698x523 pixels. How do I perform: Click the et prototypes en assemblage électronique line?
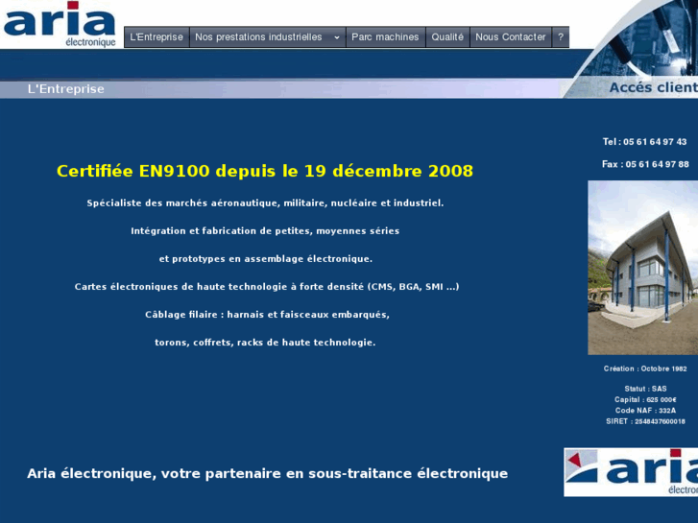point(266,258)
